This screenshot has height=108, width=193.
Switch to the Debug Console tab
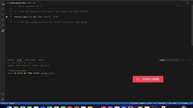pos(30,60)
